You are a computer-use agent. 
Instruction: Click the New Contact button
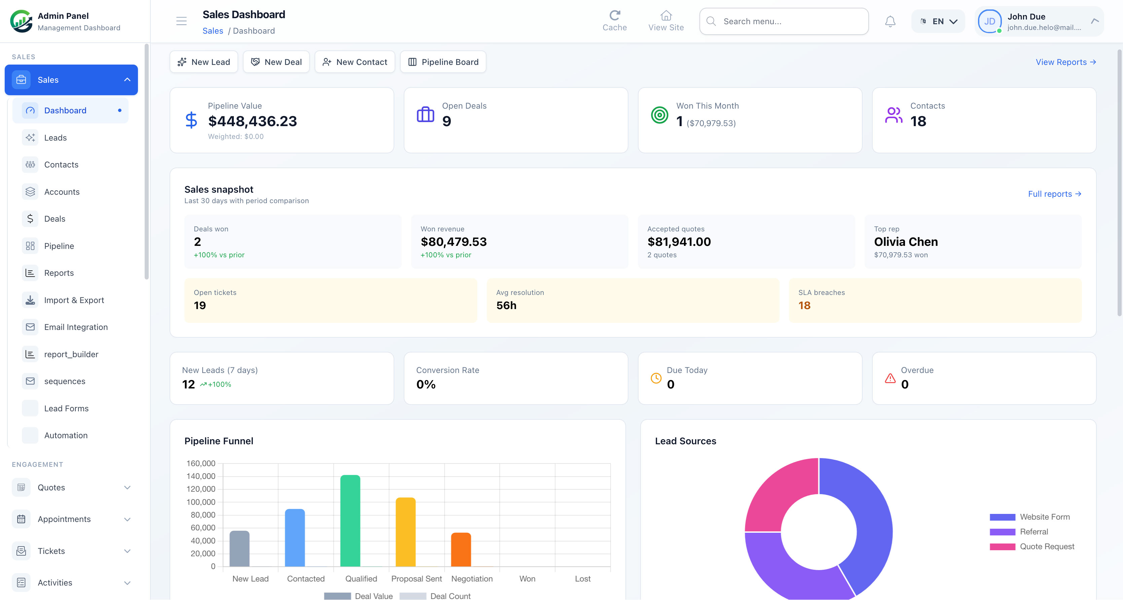click(x=355, y=62)
